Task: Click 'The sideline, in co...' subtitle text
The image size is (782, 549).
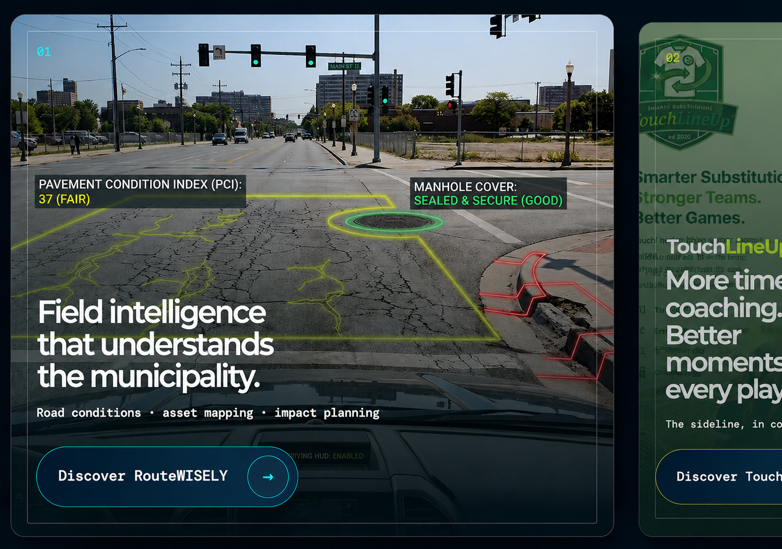Action: tap(723, 424)
